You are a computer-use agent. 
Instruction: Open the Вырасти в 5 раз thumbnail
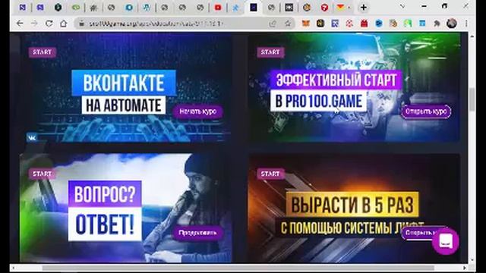pos(354,208)
